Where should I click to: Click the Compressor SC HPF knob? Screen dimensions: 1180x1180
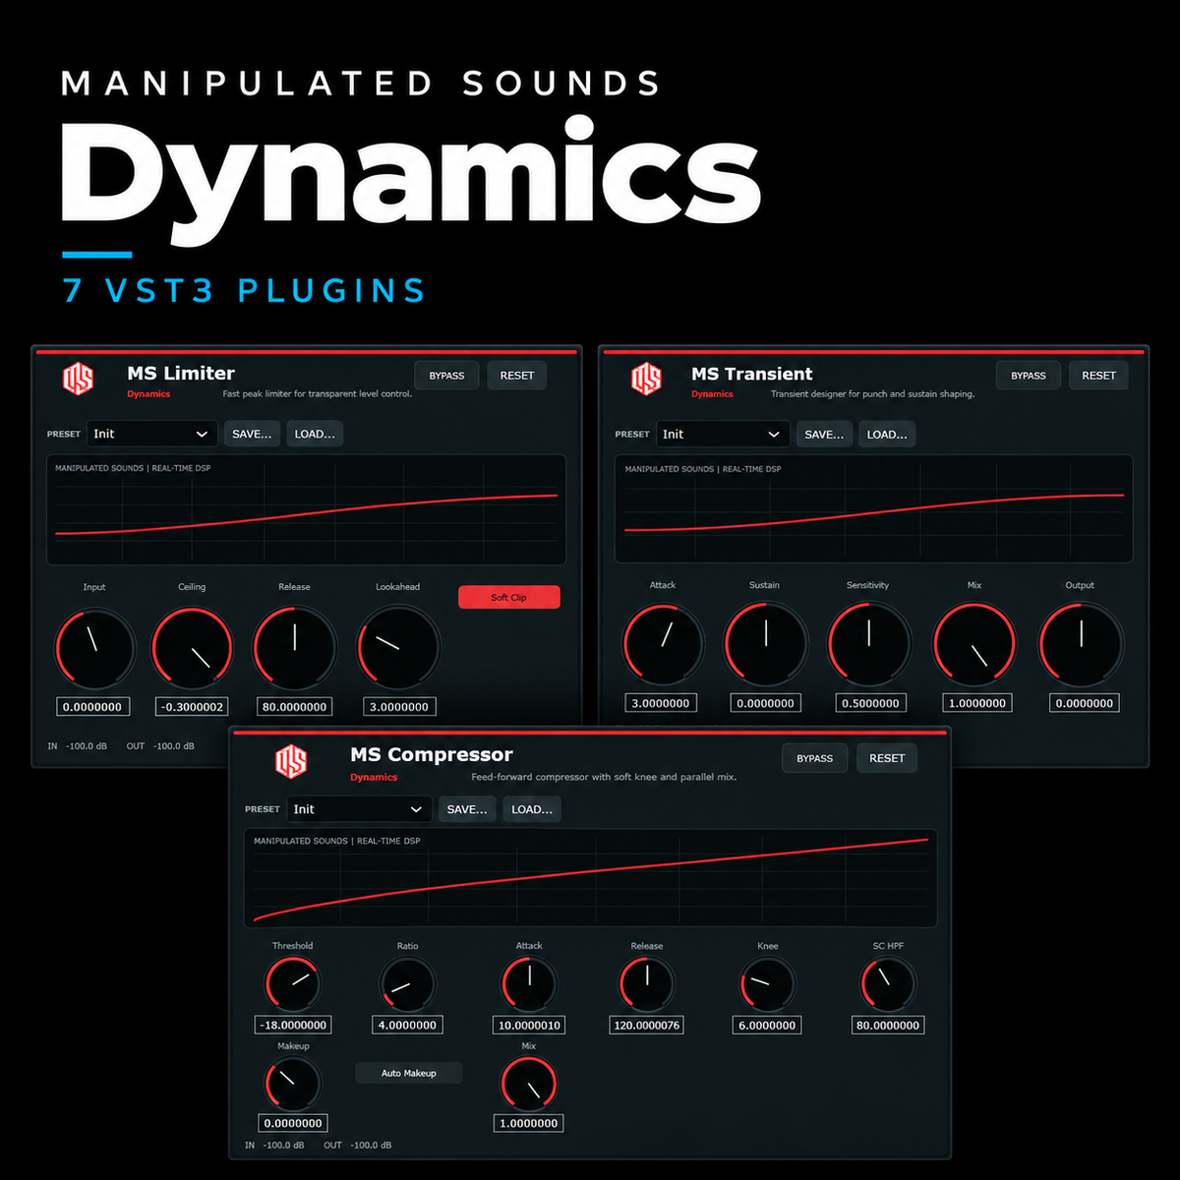click(888, 983)
